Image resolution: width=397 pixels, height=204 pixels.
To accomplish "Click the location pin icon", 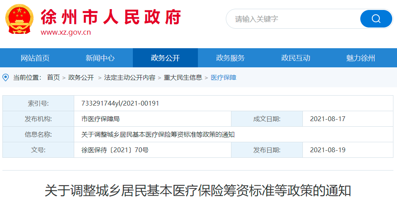I will point(6,77).
